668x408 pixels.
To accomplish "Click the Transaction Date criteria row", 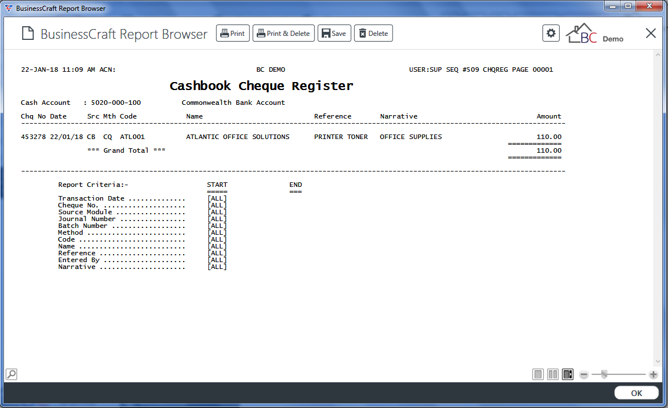I will click(x=142, y=198).
